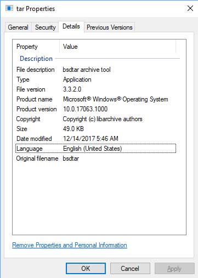
Task: Select the Language property label
Action: point(30,149)
